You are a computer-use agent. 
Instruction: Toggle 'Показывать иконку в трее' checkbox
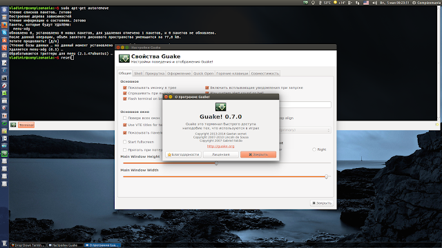click(x=125, y=87)
